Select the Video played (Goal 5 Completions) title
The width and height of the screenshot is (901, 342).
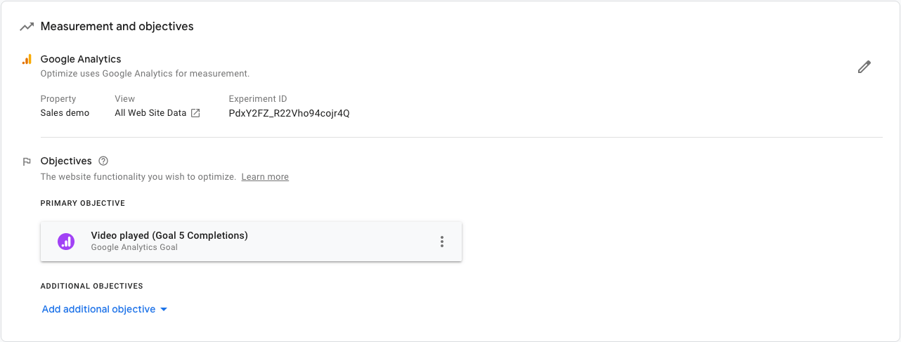169,235
